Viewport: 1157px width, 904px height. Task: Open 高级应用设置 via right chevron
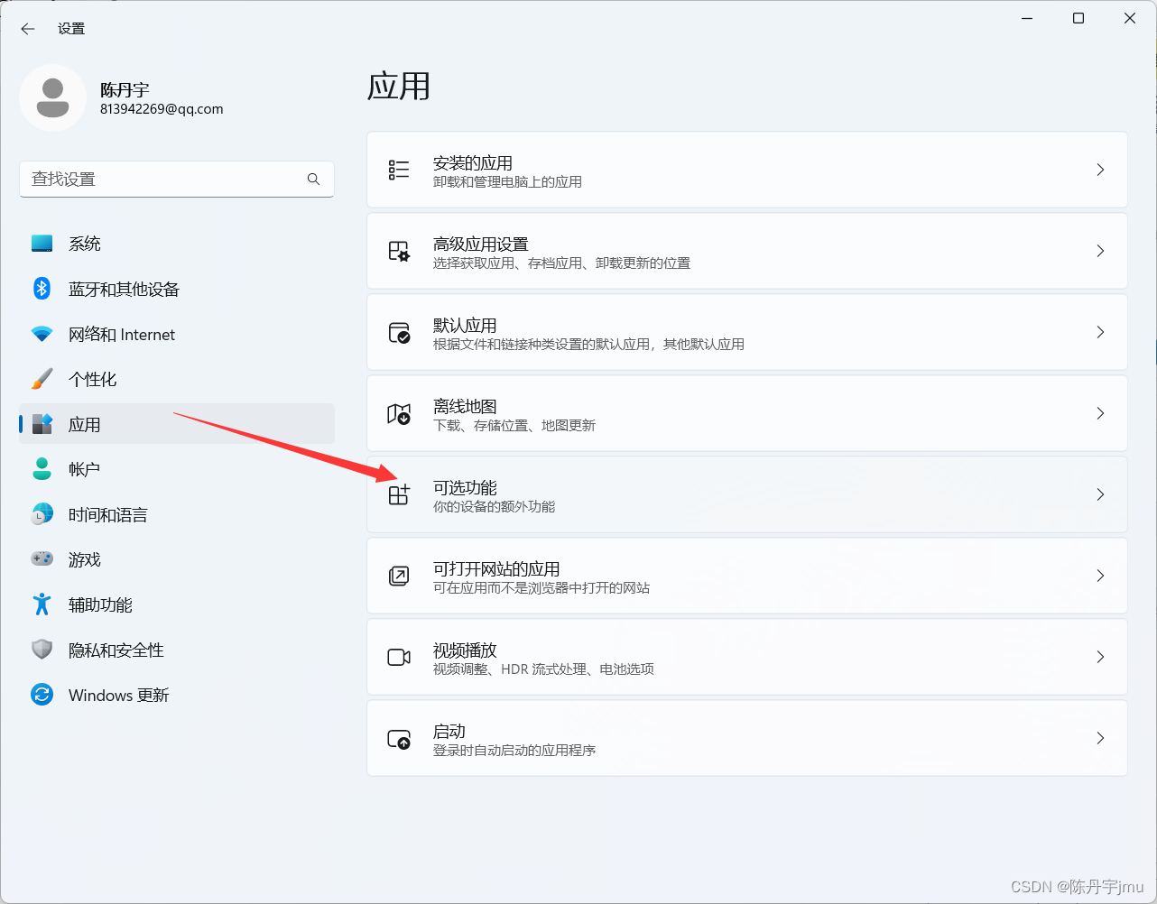pyautogui.click(x=1100, y=251)
